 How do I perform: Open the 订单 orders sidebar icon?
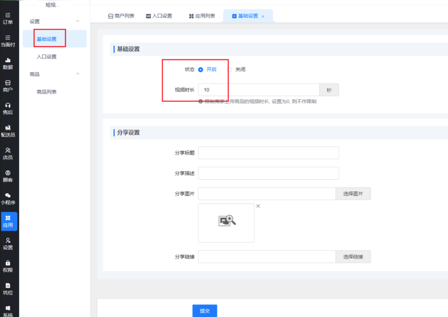[x=8, y=15]
